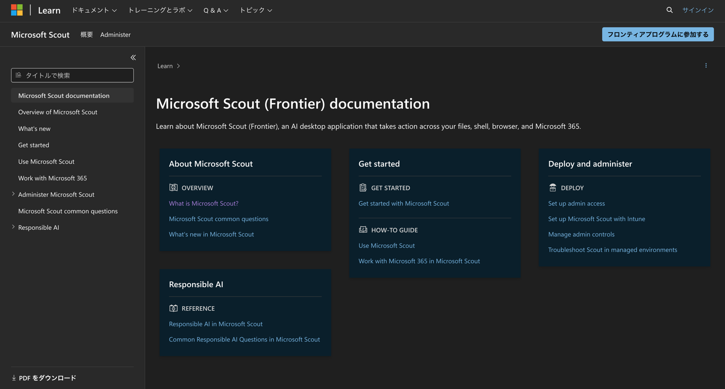The height and width of the screenshot is (389, 725).
Task: Open the Microsoft Scout product title link
Action: 40,35
